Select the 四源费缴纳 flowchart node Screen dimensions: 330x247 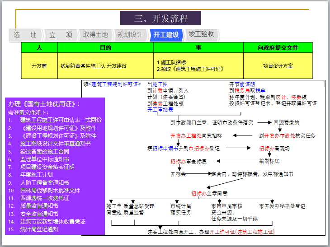pos(286,122)
